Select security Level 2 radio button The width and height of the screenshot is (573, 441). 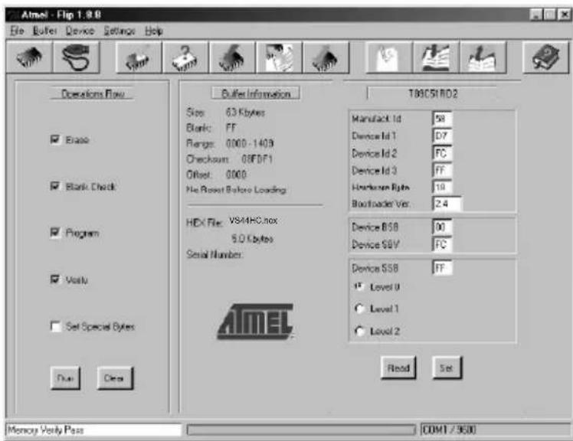[x=359, y=331]
